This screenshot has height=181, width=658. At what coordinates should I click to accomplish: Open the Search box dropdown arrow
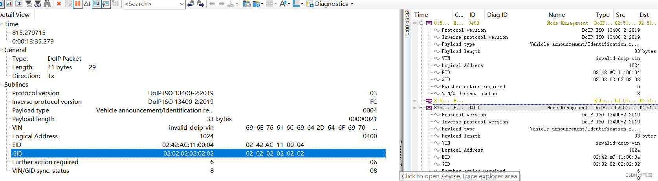click(x=181, y=4)
